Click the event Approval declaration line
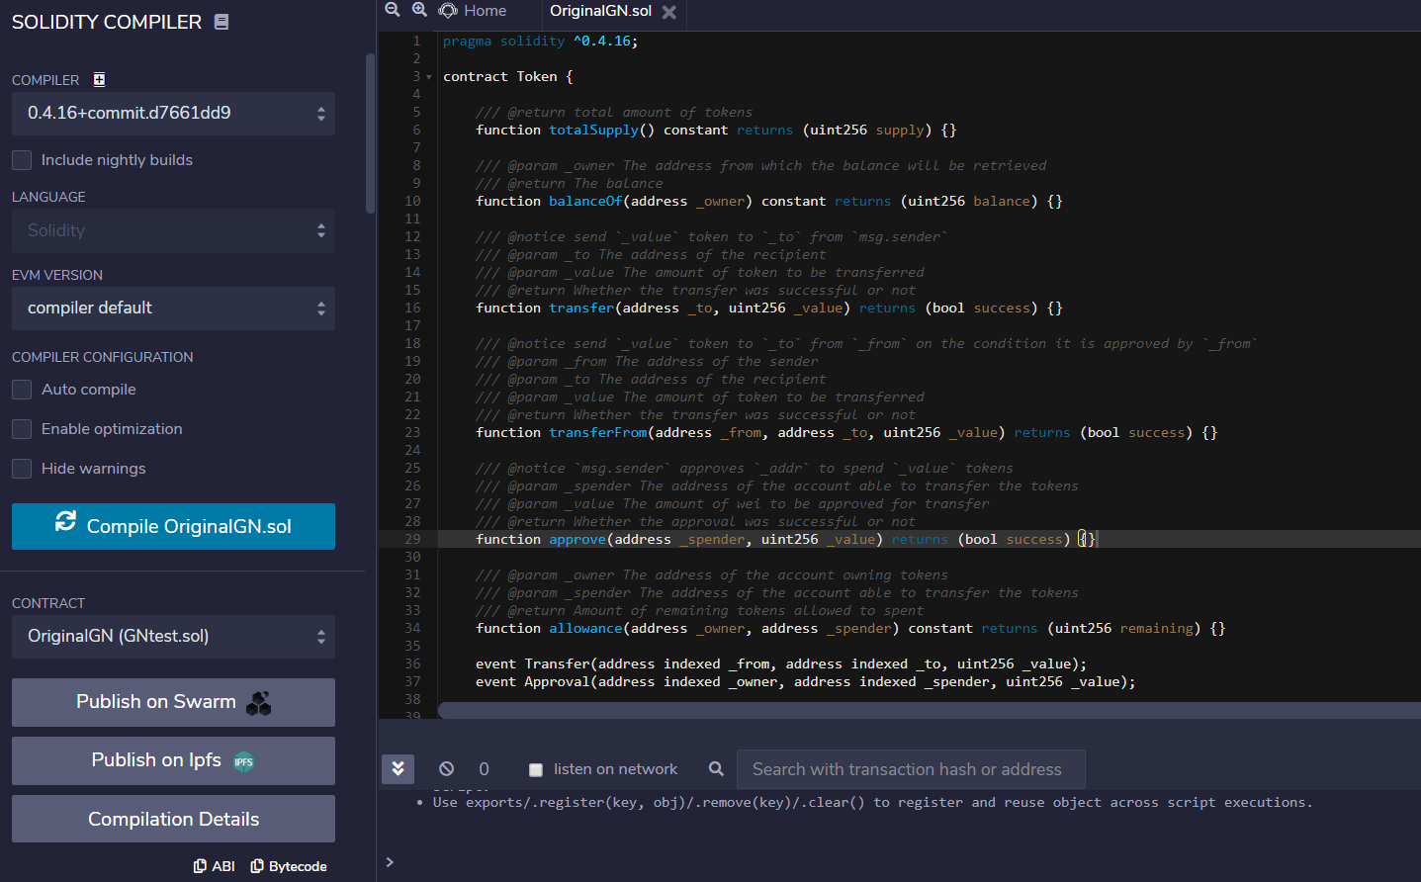1421x882 pixels. [x=805, y=681]
